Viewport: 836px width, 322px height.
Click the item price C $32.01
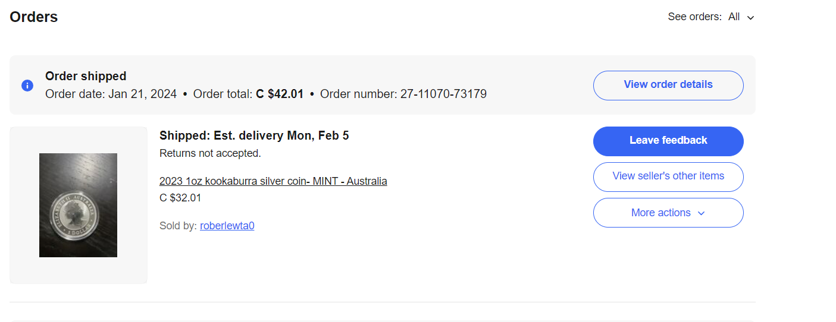tap(180, 198)
